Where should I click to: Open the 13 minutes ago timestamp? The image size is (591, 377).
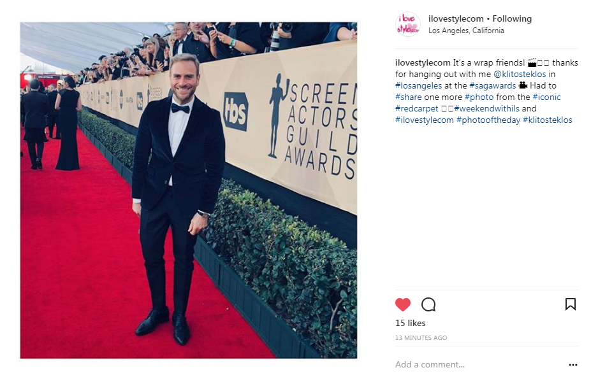[x=421, y=338]
